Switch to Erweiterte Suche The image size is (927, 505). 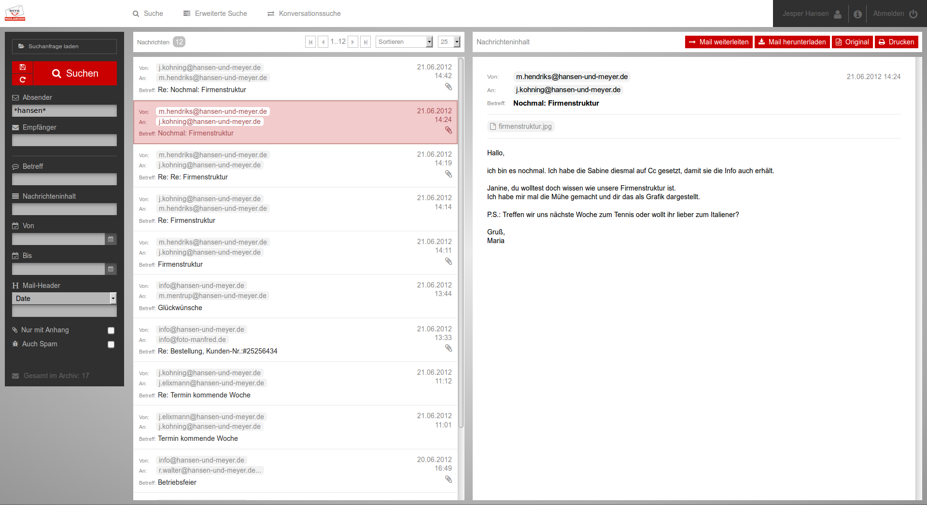(x=215, y=14)
